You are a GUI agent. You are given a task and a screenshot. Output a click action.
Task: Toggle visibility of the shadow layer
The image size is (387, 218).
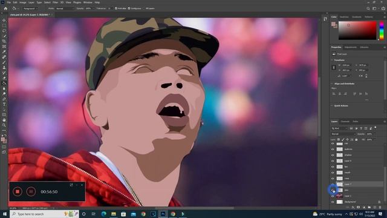(x=333, y=155)
